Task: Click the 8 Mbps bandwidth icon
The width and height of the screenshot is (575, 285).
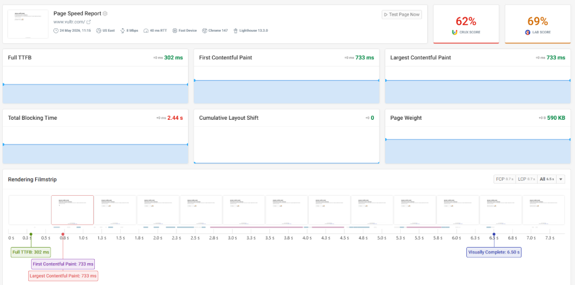Action: [122, 31]
